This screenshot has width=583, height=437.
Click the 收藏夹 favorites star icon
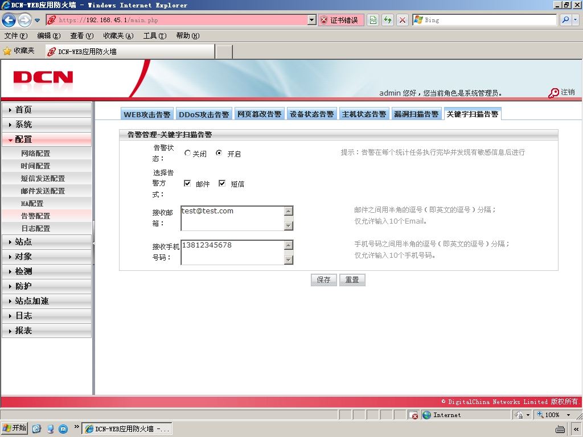coord(7,51)
